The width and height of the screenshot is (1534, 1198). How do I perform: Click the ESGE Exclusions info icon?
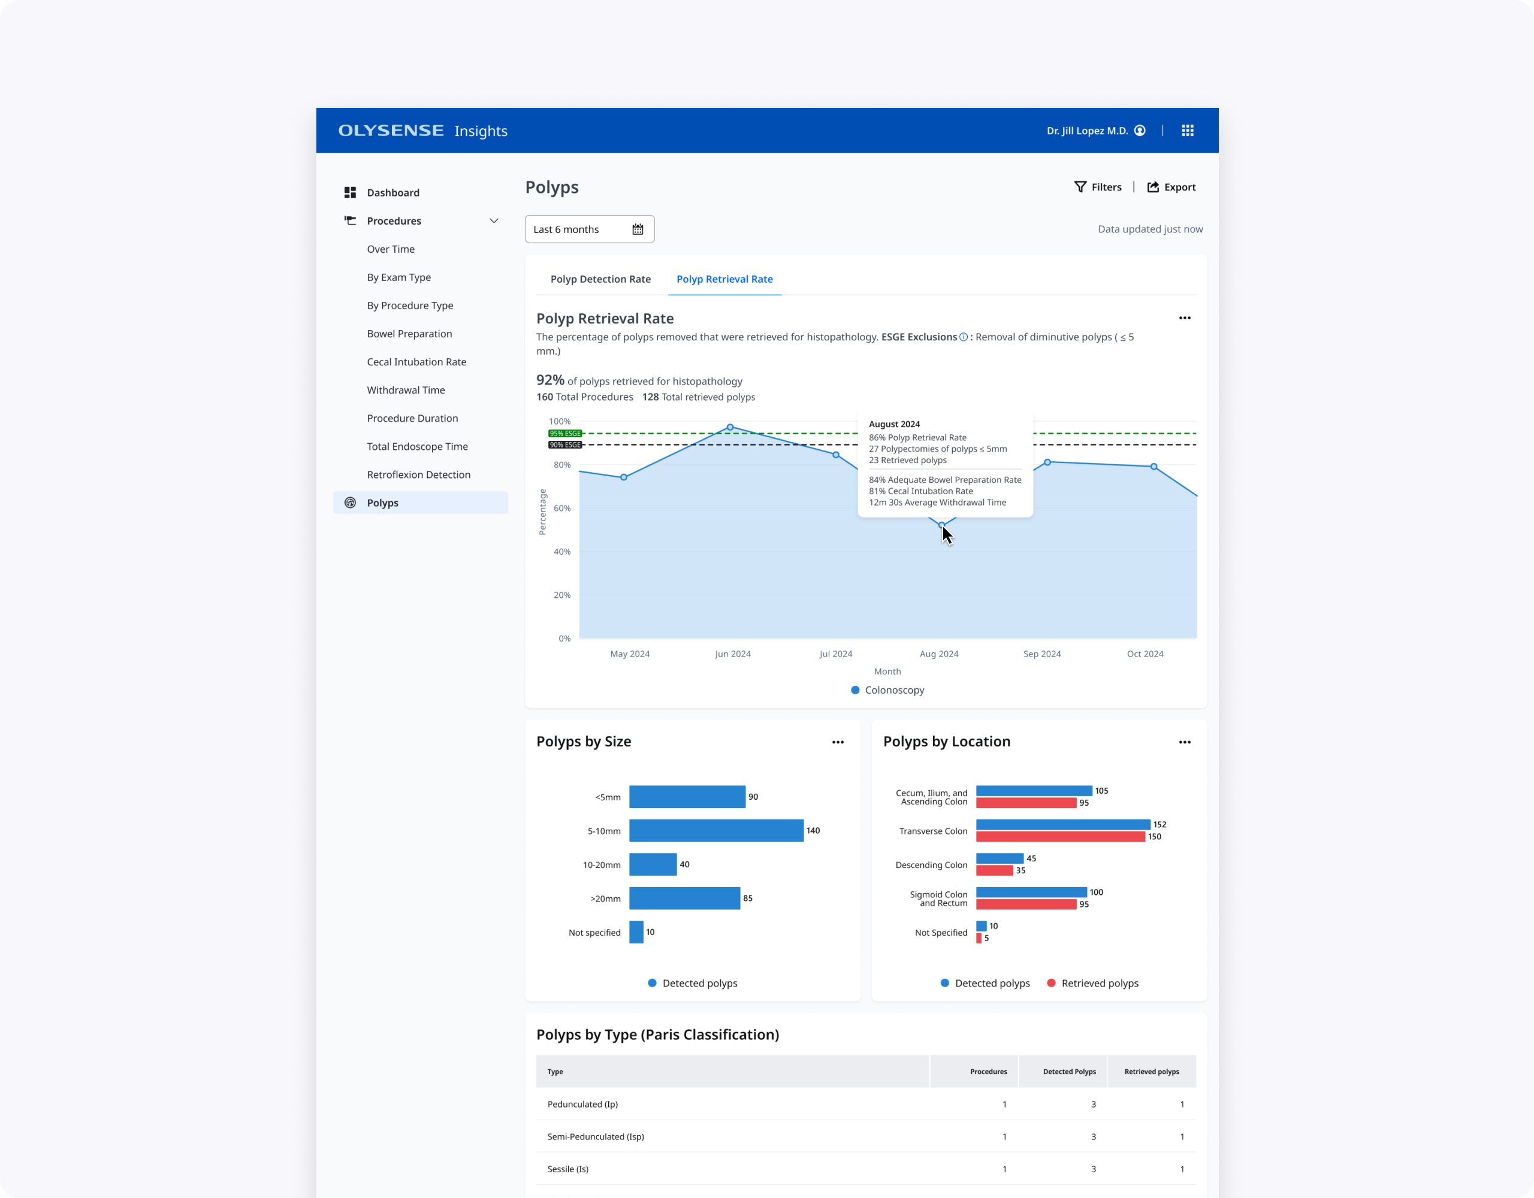[x=964, y=337]
